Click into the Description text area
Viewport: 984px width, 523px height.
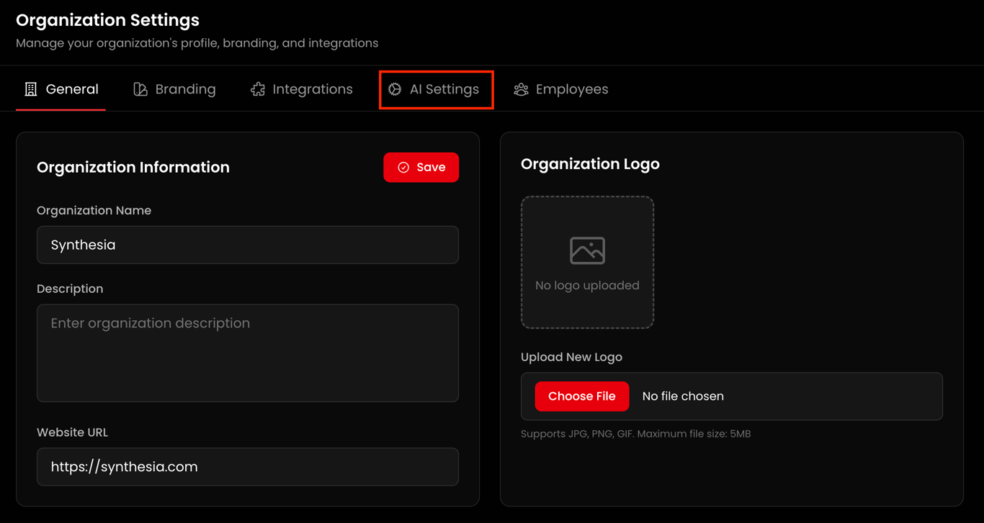coord(248,353)
